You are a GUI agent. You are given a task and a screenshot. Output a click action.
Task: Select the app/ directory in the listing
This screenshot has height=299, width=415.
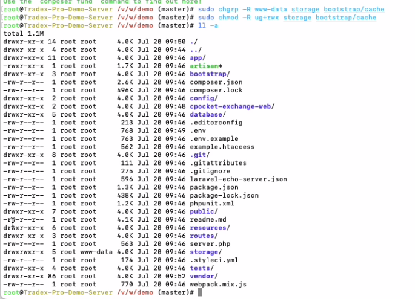pos(198,58)
